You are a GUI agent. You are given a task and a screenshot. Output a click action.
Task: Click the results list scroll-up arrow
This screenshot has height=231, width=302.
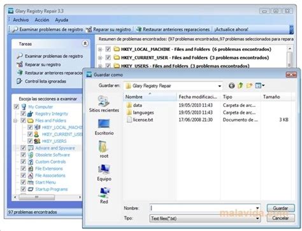pyautogui.click(x=289, y=48)
